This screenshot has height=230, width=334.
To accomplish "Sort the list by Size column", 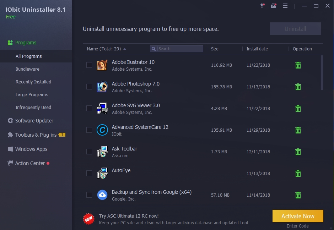I will (215, 49).
